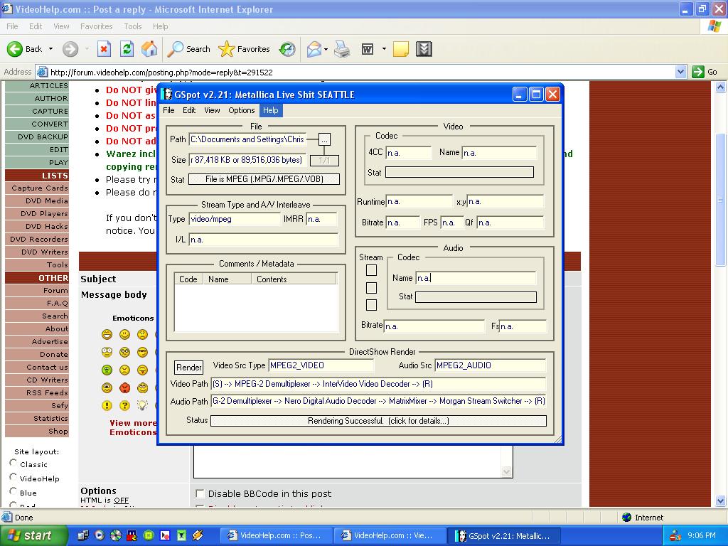728x546 pixels.
Task: Insert the sunglasses cool emoticon
Action: coord(142,352)
